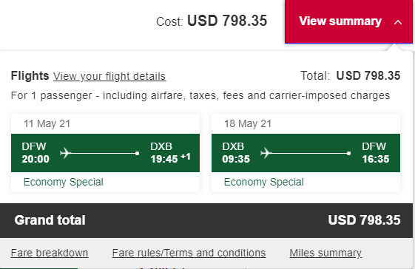Screen dimensions: 415x269
Task: Collapse summary using the chevron up arrow
Action: coord(398,22)
